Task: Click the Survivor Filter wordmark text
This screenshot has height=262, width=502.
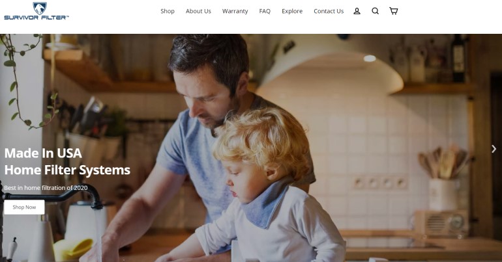Action: coord(36,18)
